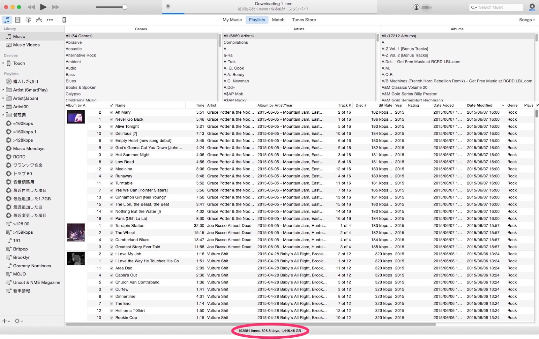Image resolution: width=539 pixels, height=339 pixels.
Task: Open the =160kbps smart playlist
Action: click(23, 123)
